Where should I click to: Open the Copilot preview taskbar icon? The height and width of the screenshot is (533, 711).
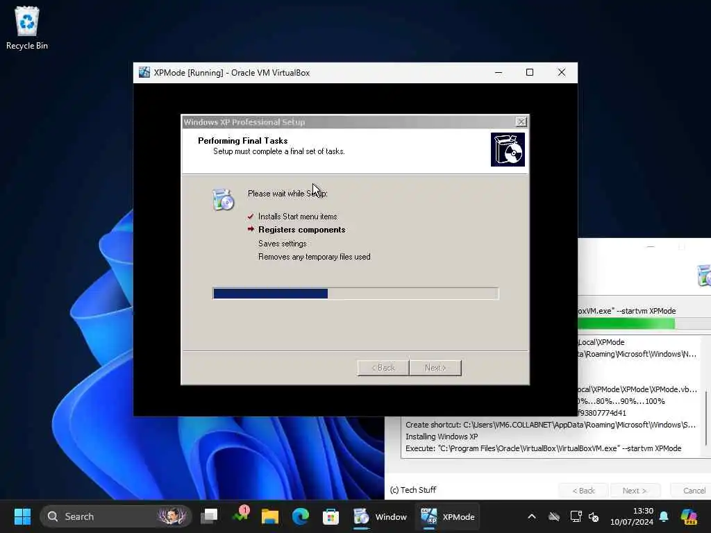coord(689,516)
